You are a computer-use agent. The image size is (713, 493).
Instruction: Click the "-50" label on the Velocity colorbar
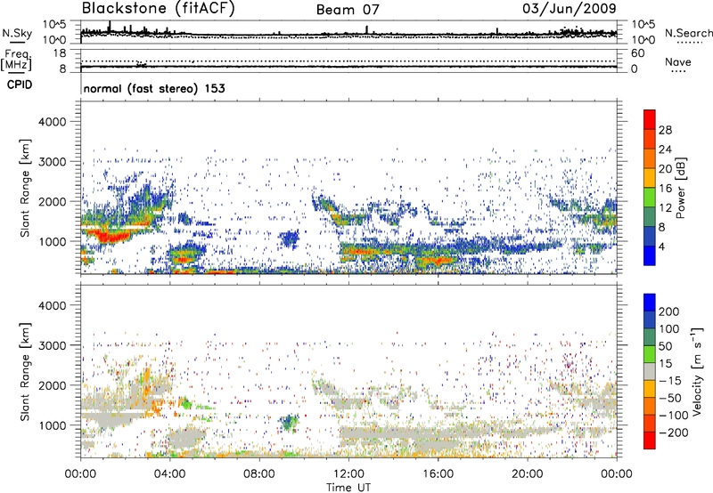tap(670, 398)
